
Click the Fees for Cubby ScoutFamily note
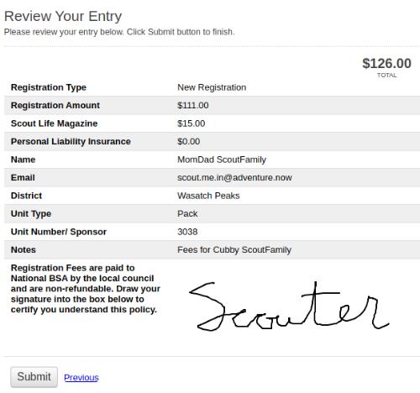[x=234, y=249]
